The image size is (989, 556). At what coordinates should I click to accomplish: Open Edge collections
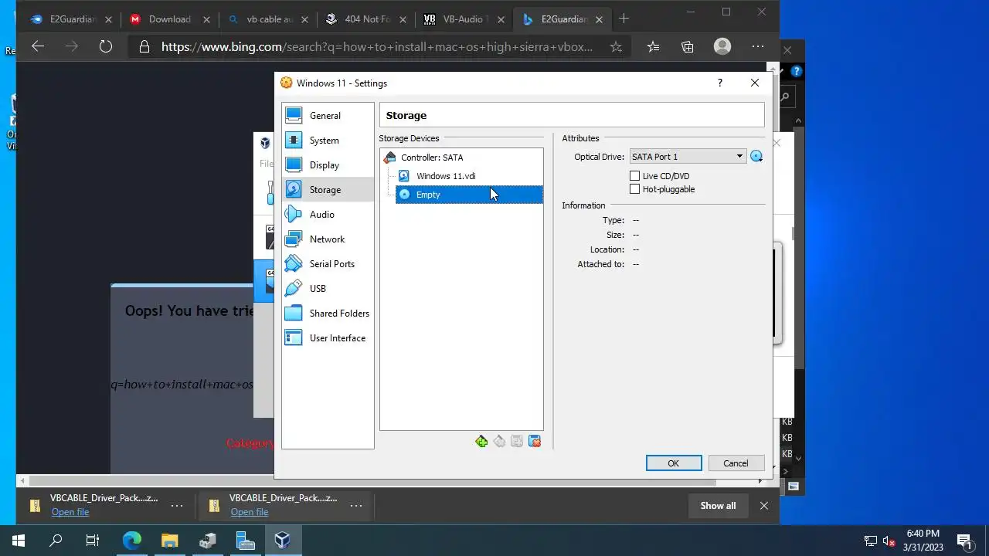coord(688,47)
